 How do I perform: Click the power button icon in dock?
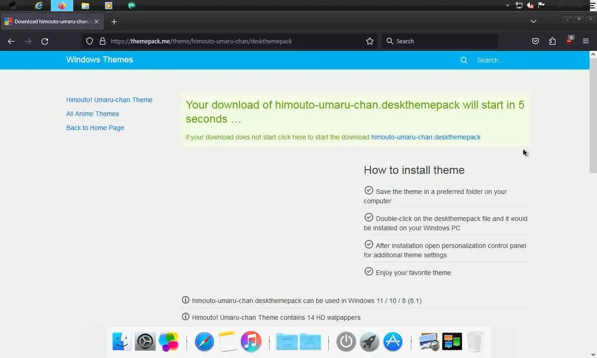pos(346,342)
